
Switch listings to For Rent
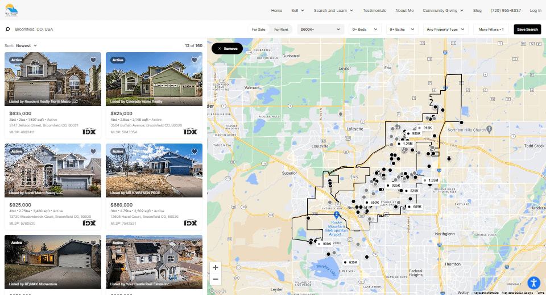[281, 29]
